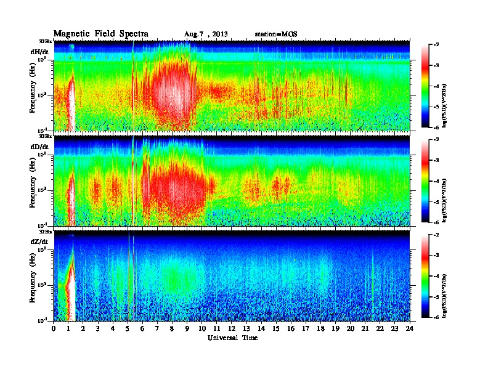Click the "dH/dt" panel label

click(39, 52)
